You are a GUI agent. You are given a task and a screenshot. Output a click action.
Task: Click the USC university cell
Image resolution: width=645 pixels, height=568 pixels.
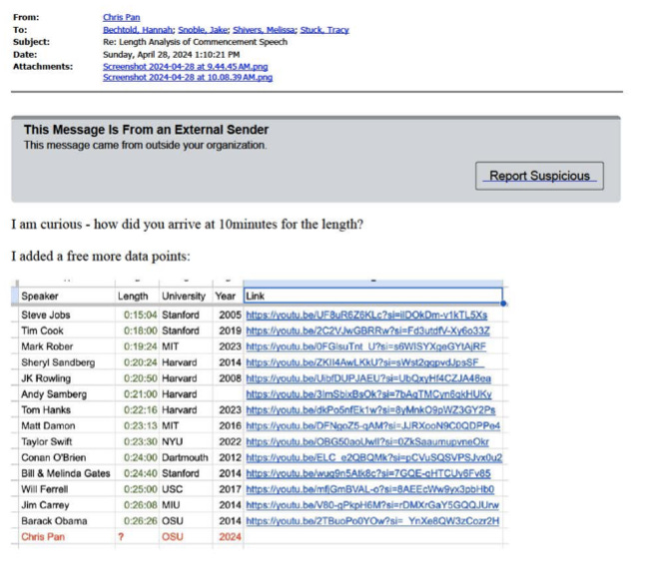[186, 489]
